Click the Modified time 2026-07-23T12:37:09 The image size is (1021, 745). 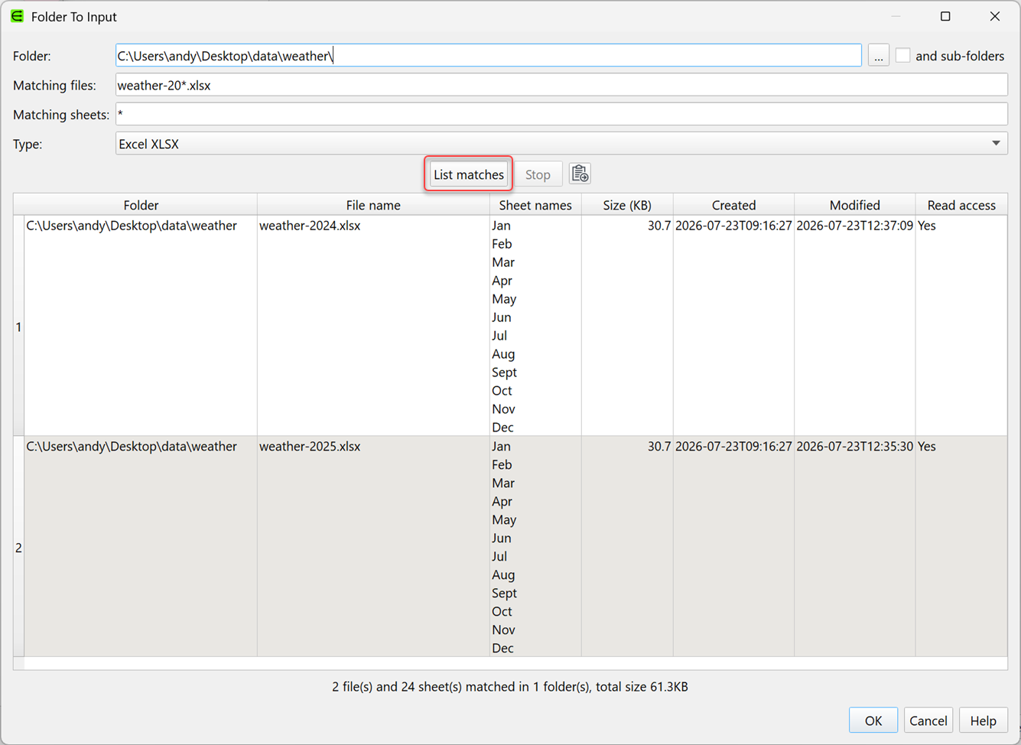pyautogui.click(x=854, y=226)
